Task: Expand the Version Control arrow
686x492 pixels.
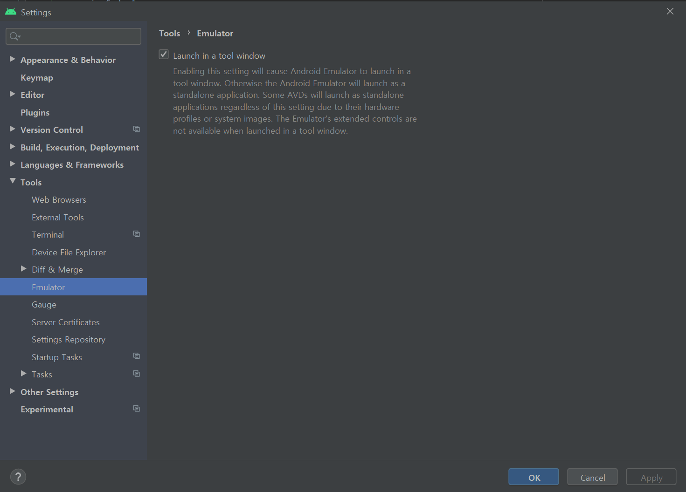Action: (x=13, y=129)
